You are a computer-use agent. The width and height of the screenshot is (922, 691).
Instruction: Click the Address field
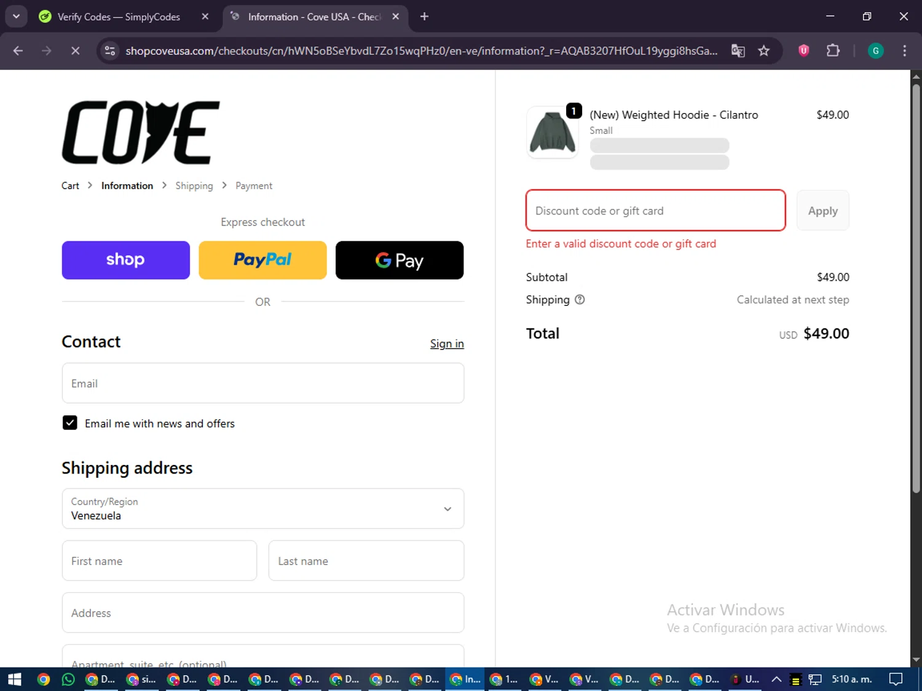pyautogui.click(x=263, y=612)
